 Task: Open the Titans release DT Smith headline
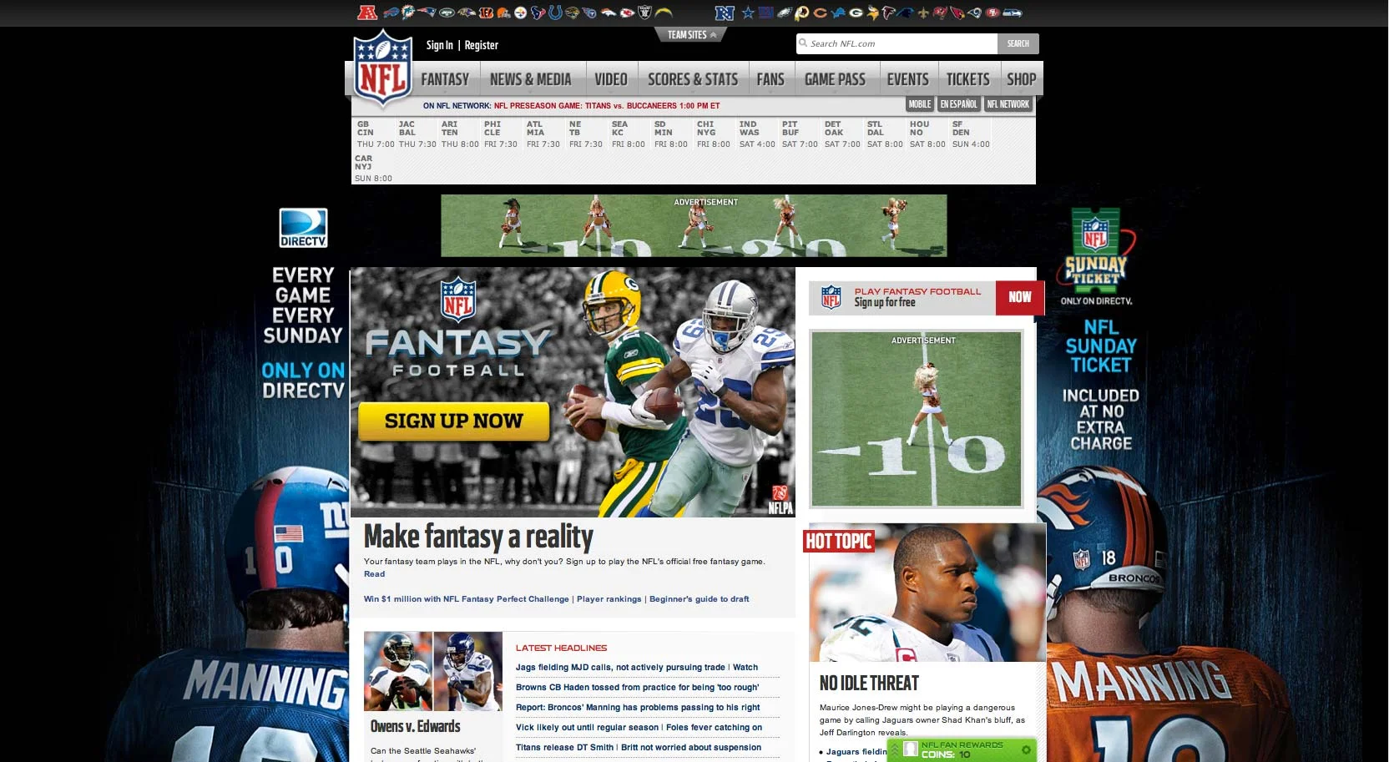tap(564, 748)
